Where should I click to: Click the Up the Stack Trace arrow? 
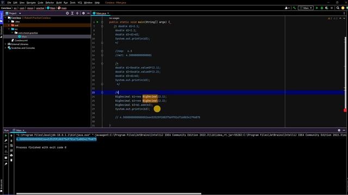pyautogui.click(x=11, y=136)
